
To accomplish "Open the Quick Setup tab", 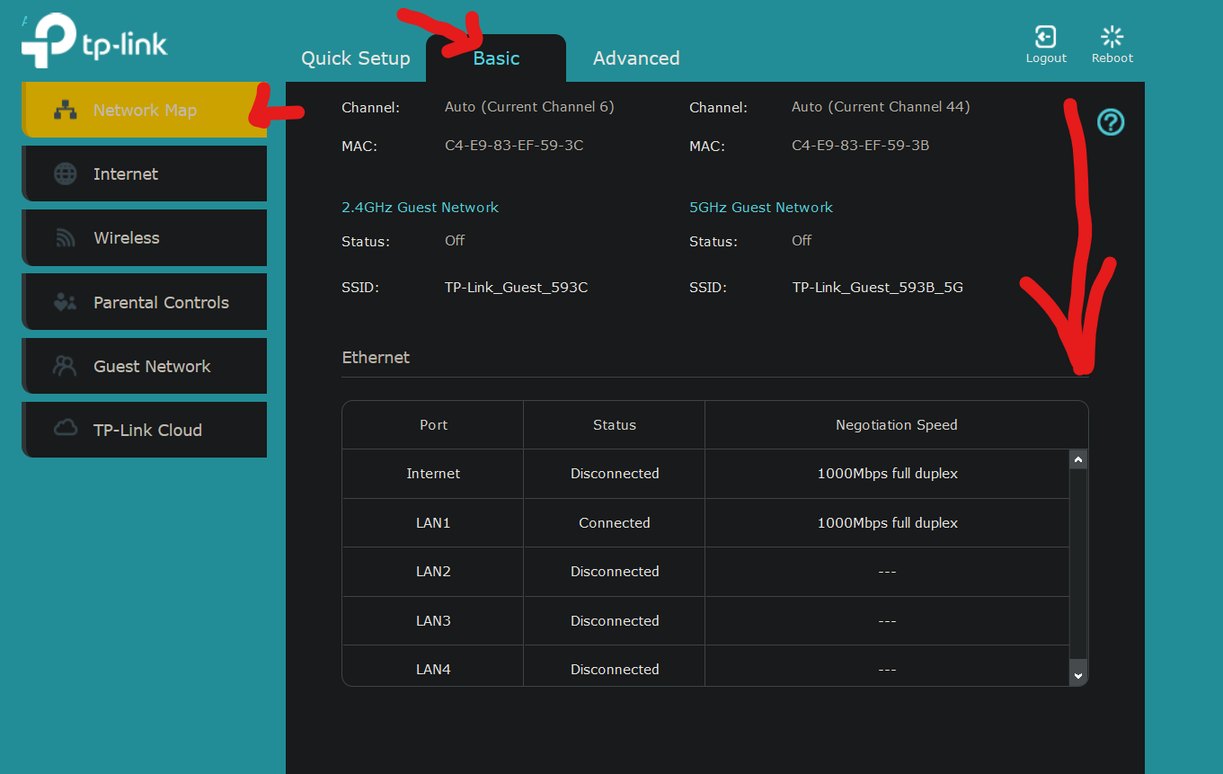I will click(x=356, y=58).
